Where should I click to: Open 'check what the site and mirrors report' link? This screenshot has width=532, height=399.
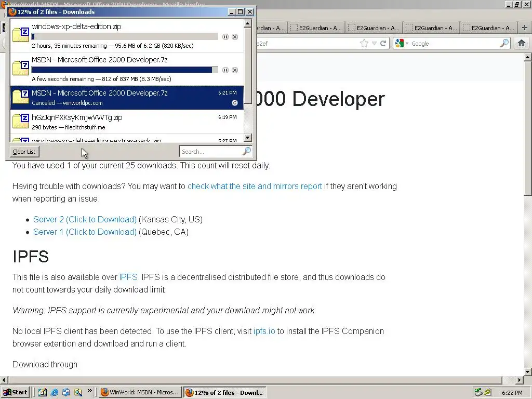pos(255,187)
